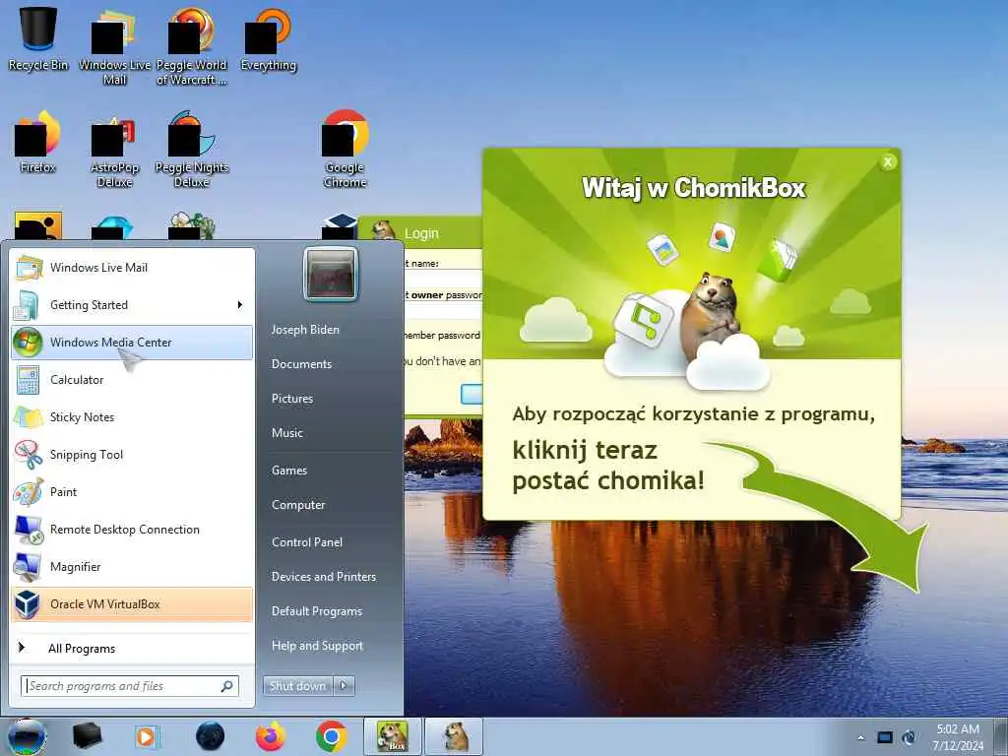
Task: Open Windows Live Mail from Start menu
Action: pyautogui.click(x=132, y=268)
